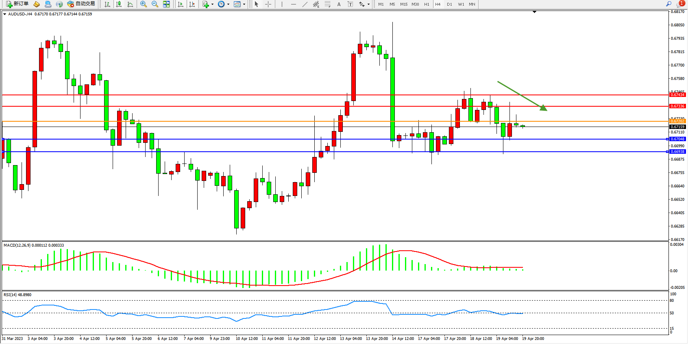
Task: Open the indicators list dropdown arrow
Action: (x=212, y=4)
